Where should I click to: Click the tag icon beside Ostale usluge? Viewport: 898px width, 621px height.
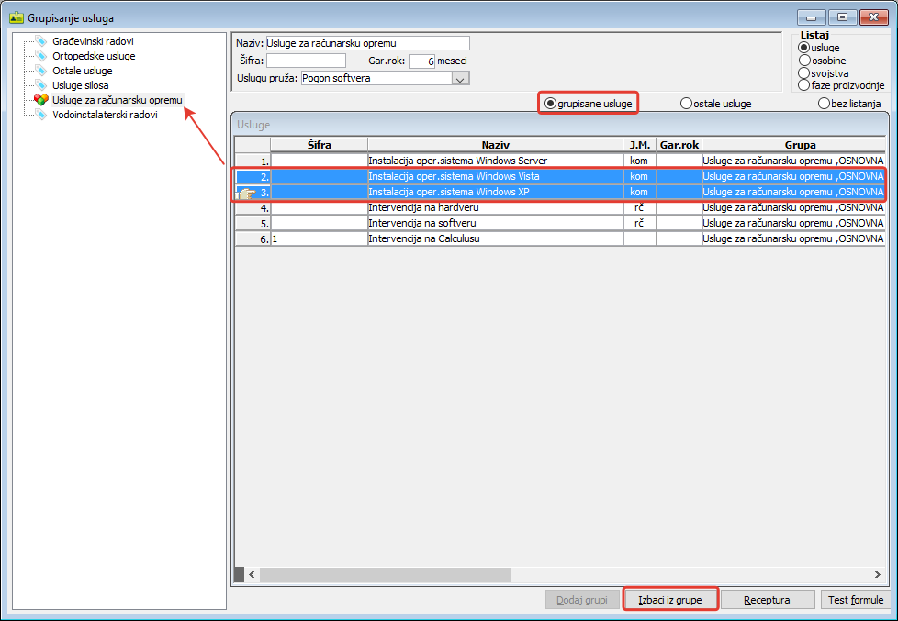point(40,72)
